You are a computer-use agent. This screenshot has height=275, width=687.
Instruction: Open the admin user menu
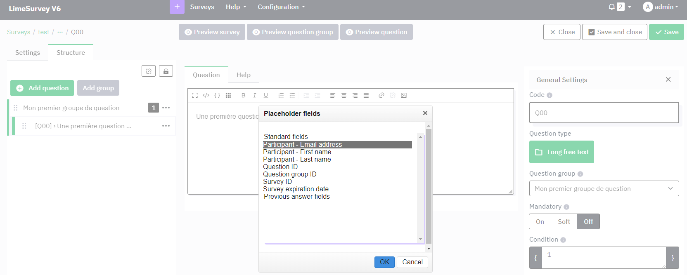(x=661, y=7)
